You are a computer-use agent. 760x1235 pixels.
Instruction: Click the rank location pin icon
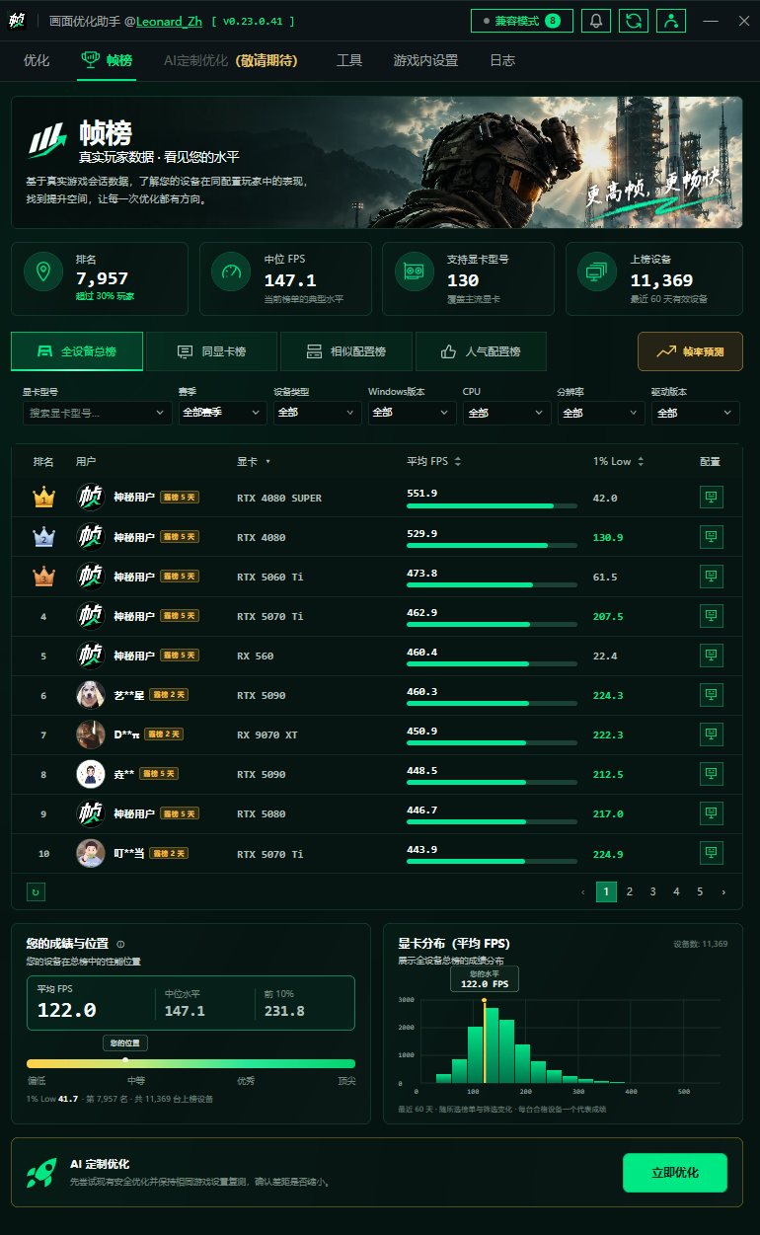(x=43, y=271)
